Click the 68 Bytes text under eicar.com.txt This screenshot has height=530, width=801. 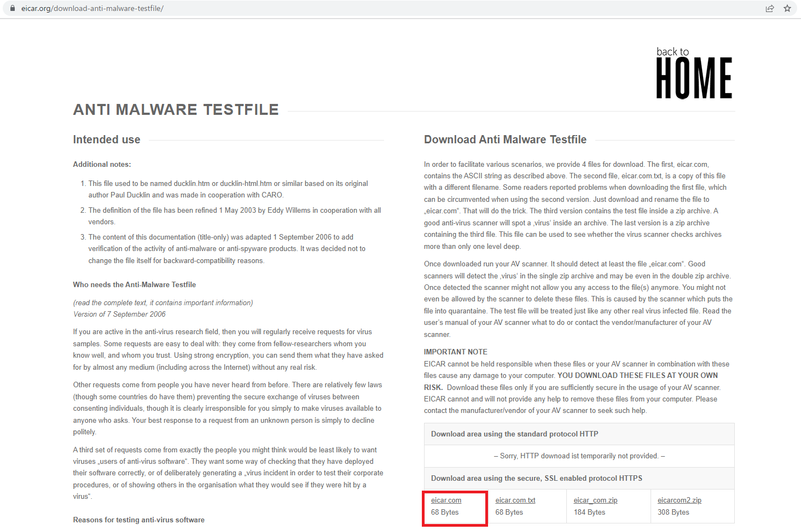tap(509, 512)
